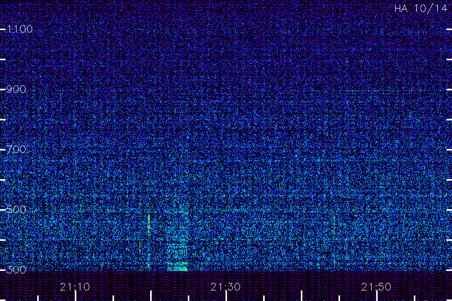Viewport: 452px width, 301px height.
Task: Click the 900 frequency axis label
Action: point(16,89)
